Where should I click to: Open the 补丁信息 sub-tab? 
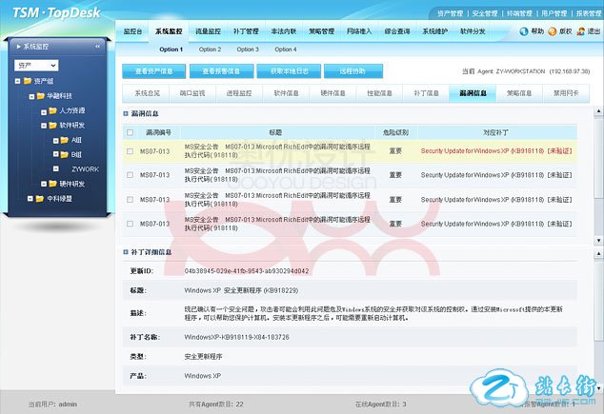(x=428, y=93)
